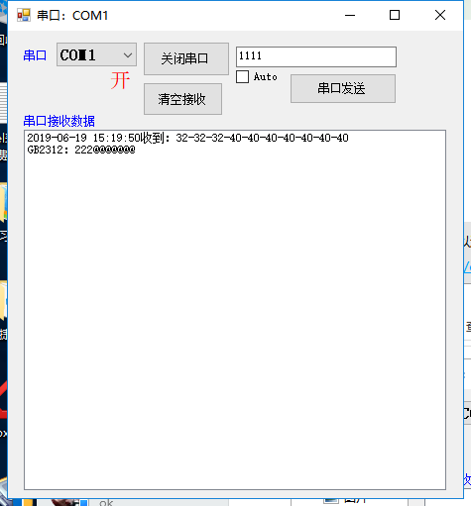Maximize the COM1 serial port window
This screenshot has height=506, width=471.
click(395, 15)
